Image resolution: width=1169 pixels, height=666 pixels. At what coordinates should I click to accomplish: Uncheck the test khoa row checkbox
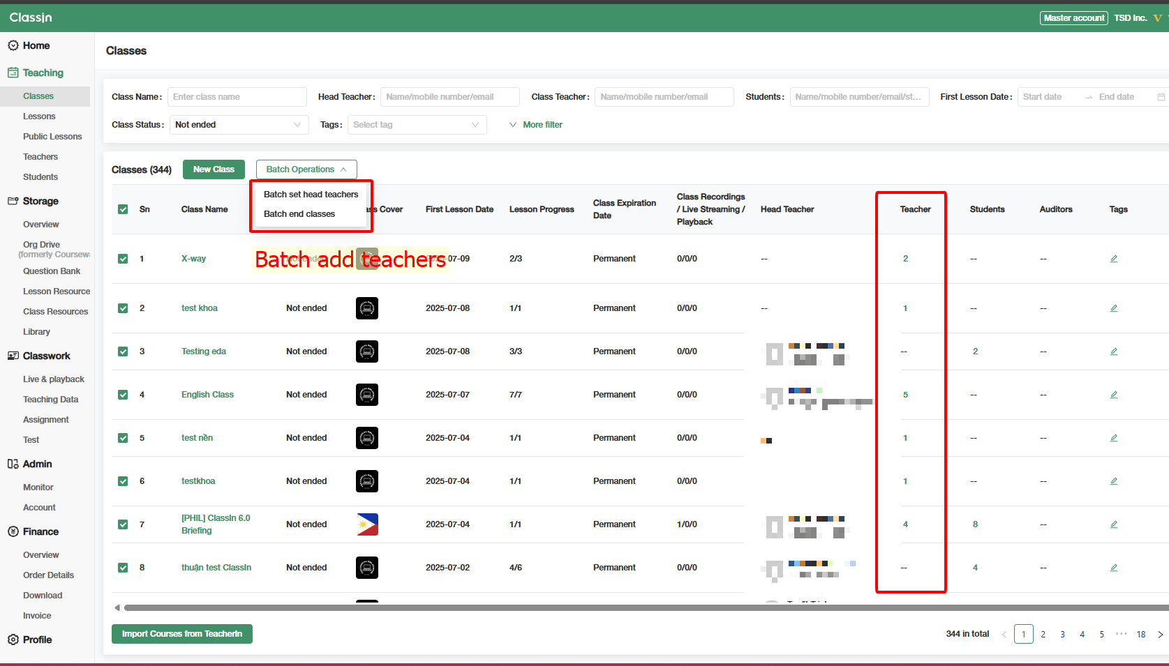(123, 308)
